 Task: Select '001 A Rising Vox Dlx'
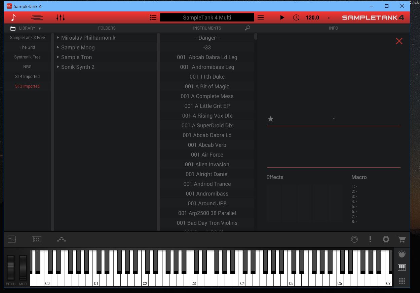coord(207,116)
